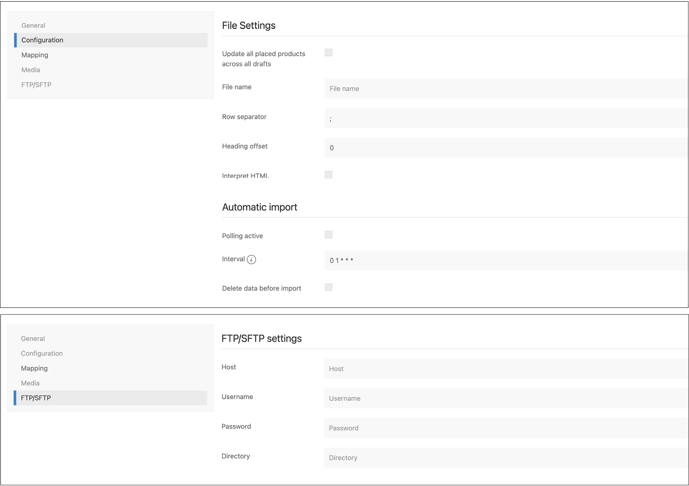689x486 pixels.
Task: Open Mapping in the File Settings sidebar
Action: pyautogui.click(x=35, y=55)
